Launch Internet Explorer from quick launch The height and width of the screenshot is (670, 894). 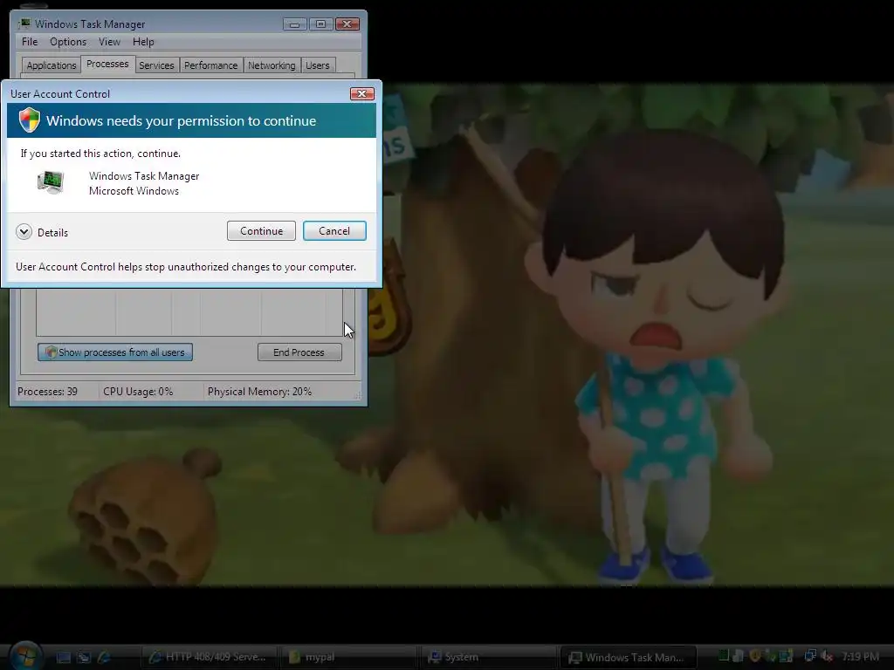(105, 658)
